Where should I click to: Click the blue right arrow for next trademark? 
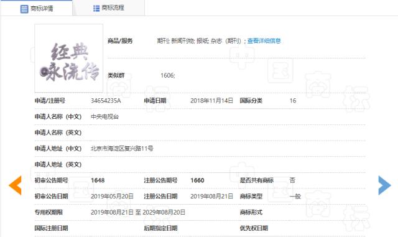[x=384, y=185]
